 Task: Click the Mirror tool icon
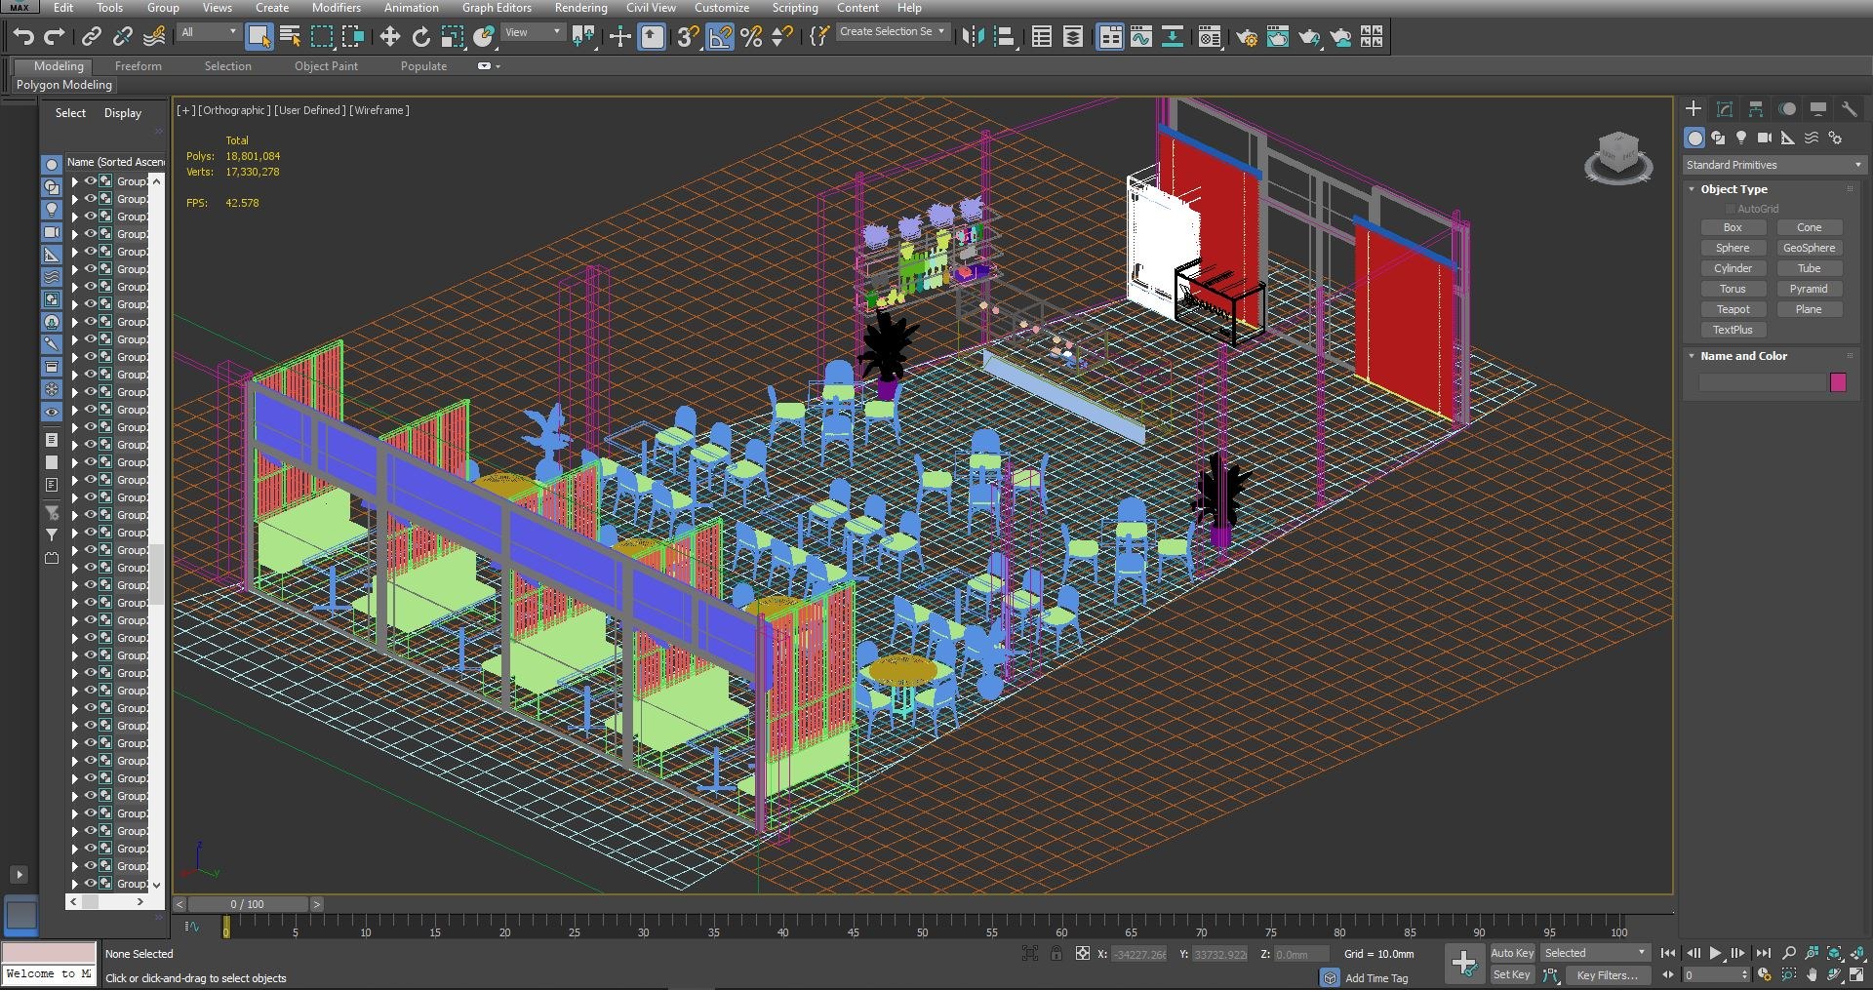point(973,37)
